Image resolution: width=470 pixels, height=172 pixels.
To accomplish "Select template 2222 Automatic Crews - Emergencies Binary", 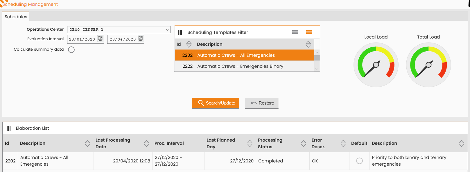I will pyautogui.click(x=244, y=66).
